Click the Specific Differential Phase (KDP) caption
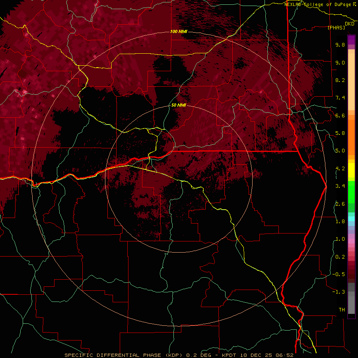The image size is (358, 358). click(124, 355)
